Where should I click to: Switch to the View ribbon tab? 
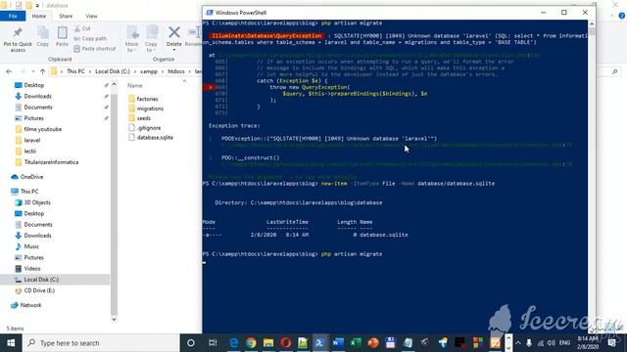coord(91,16)
